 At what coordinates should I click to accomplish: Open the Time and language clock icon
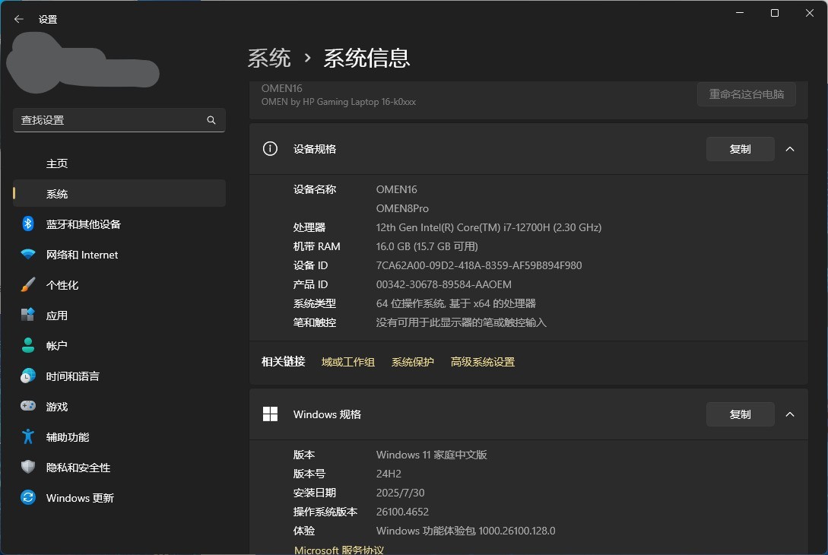[28, 376]
